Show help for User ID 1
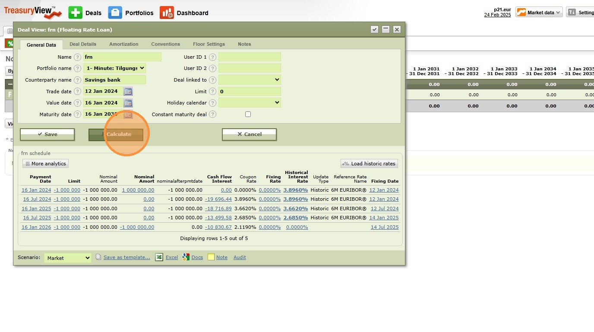This screenshot has height=332, width=594. click(x=212, y=57)
